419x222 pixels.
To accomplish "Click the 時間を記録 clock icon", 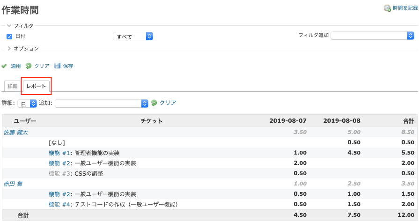I will click(x=387, y=8).
